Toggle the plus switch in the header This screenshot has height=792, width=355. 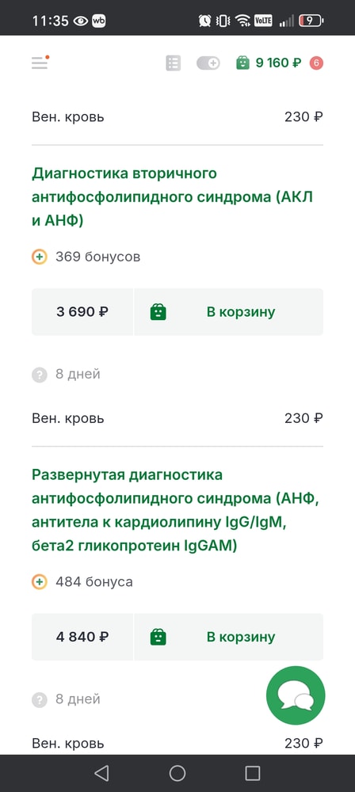coord(208,63)
